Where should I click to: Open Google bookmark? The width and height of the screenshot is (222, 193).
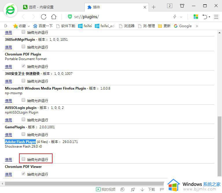183,26
